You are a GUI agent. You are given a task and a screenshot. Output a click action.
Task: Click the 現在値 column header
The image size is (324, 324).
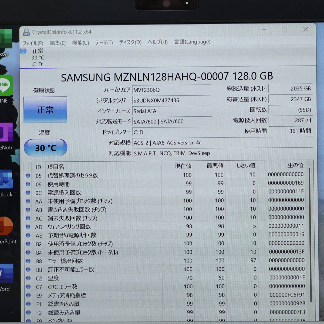[x=183, y=166]
